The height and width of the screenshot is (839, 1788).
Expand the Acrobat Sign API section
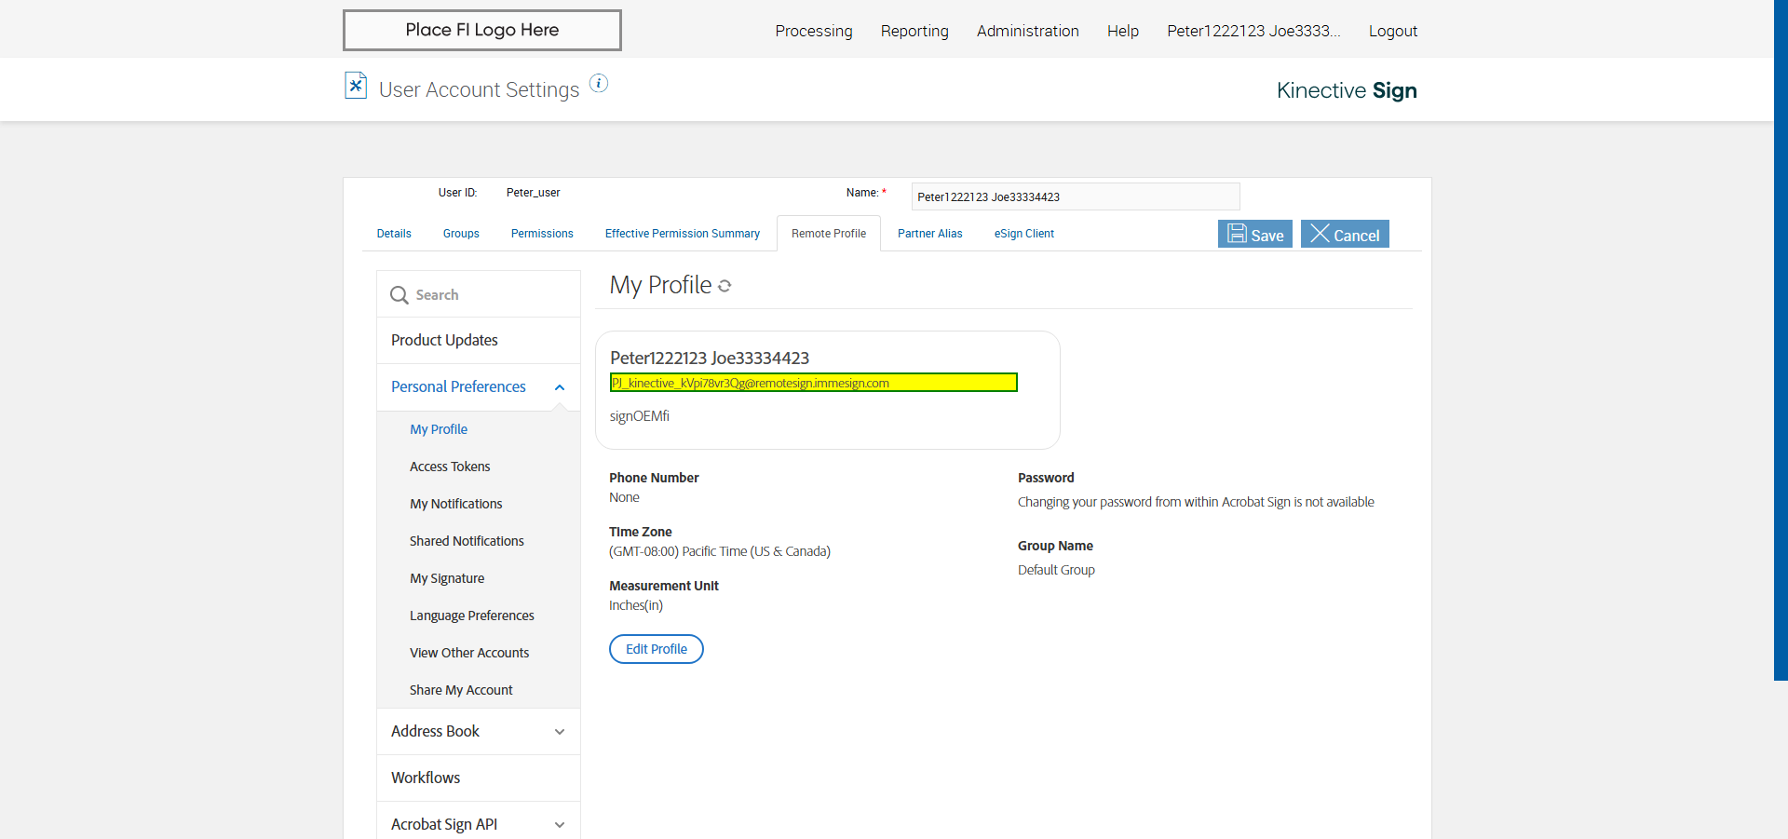point(560,825)
